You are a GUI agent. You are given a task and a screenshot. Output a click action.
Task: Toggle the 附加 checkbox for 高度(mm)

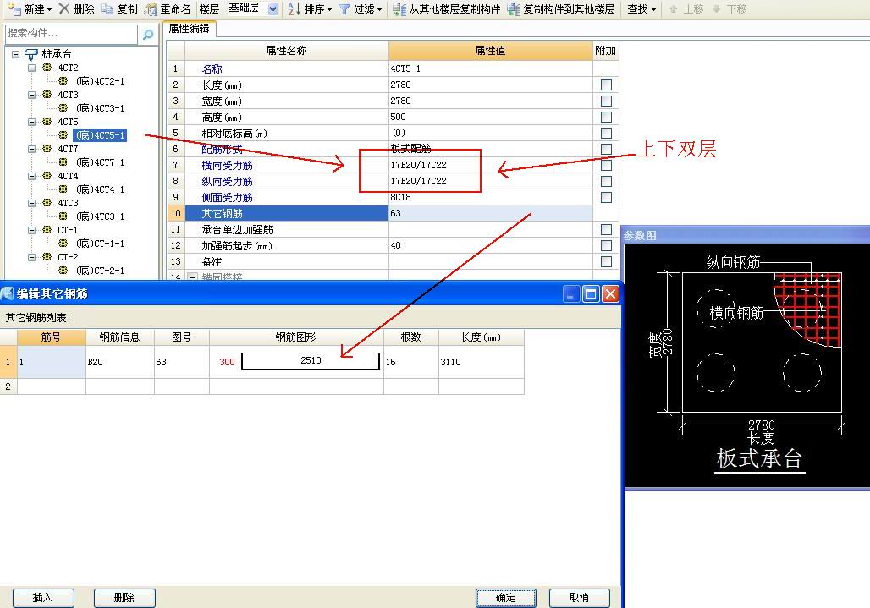(x=607, y=117)
